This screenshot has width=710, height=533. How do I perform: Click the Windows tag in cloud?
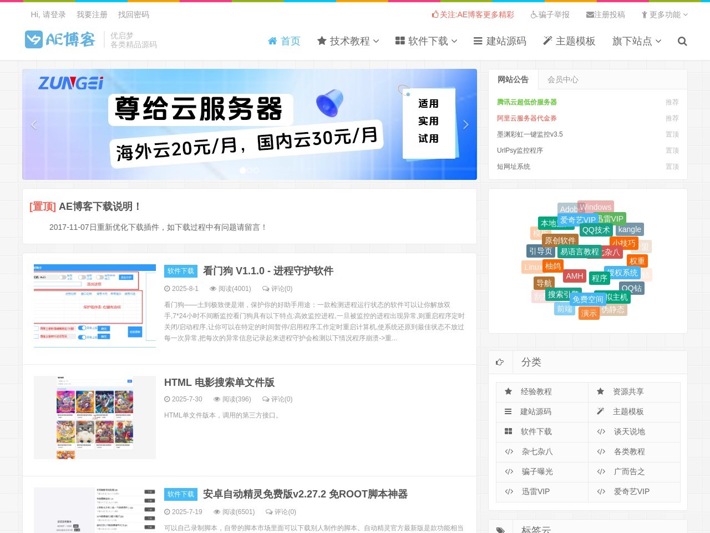pyautogui.click(x=596, y=207)
